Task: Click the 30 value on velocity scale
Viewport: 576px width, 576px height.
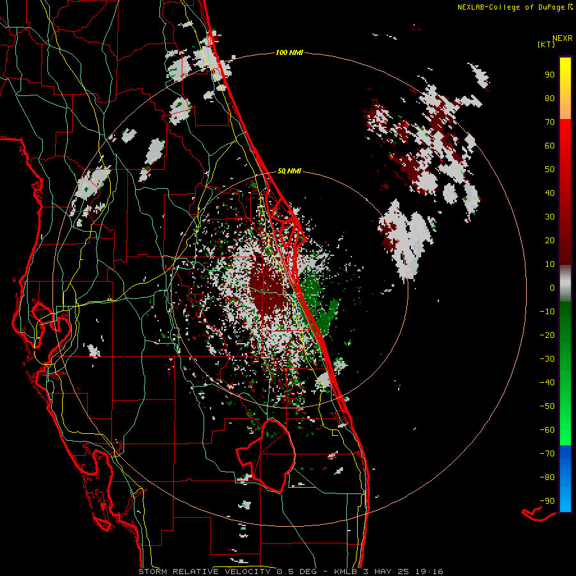Action: tap(550, 217)
